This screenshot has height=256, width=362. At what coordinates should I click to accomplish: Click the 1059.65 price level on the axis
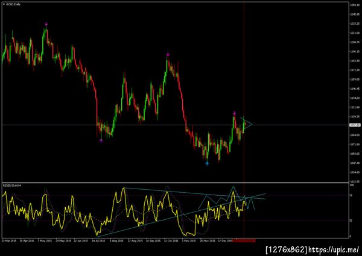pyautogui.click(x=355, y=154)
